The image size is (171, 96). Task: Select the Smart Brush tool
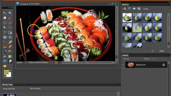pos(10,52)
